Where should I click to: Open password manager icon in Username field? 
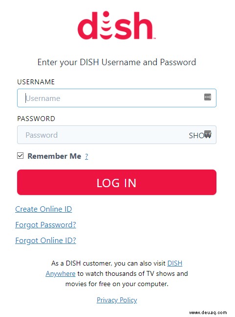click(207, 97)
